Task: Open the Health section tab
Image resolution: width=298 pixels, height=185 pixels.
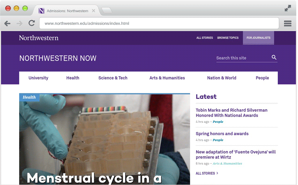Action: 73,78
